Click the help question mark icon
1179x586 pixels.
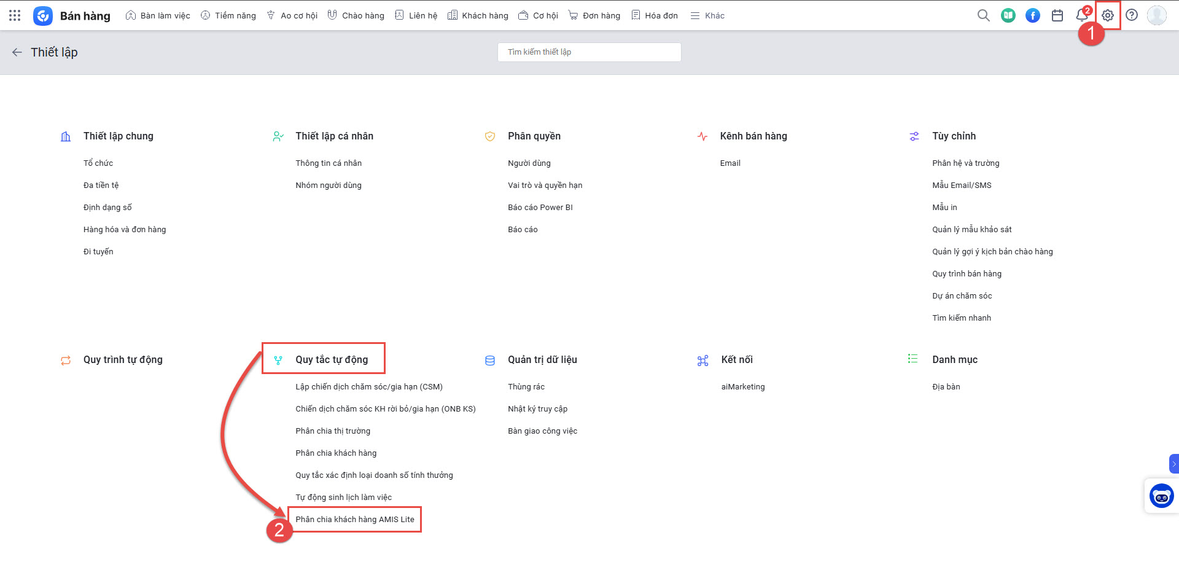(1132, 15)
